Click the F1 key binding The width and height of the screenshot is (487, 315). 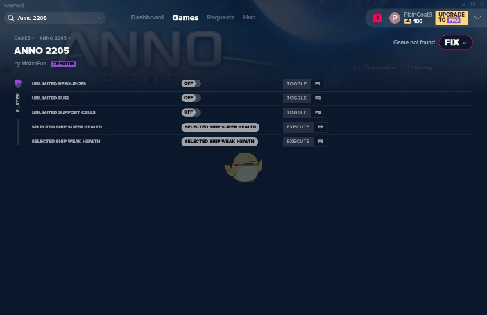318,83
